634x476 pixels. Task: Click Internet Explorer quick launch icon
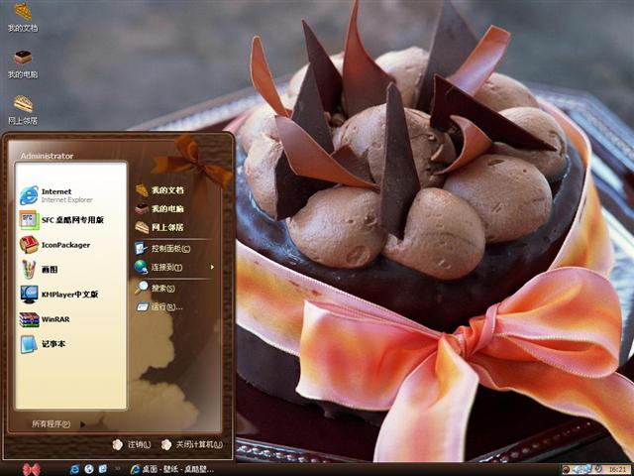coord(74,469)
